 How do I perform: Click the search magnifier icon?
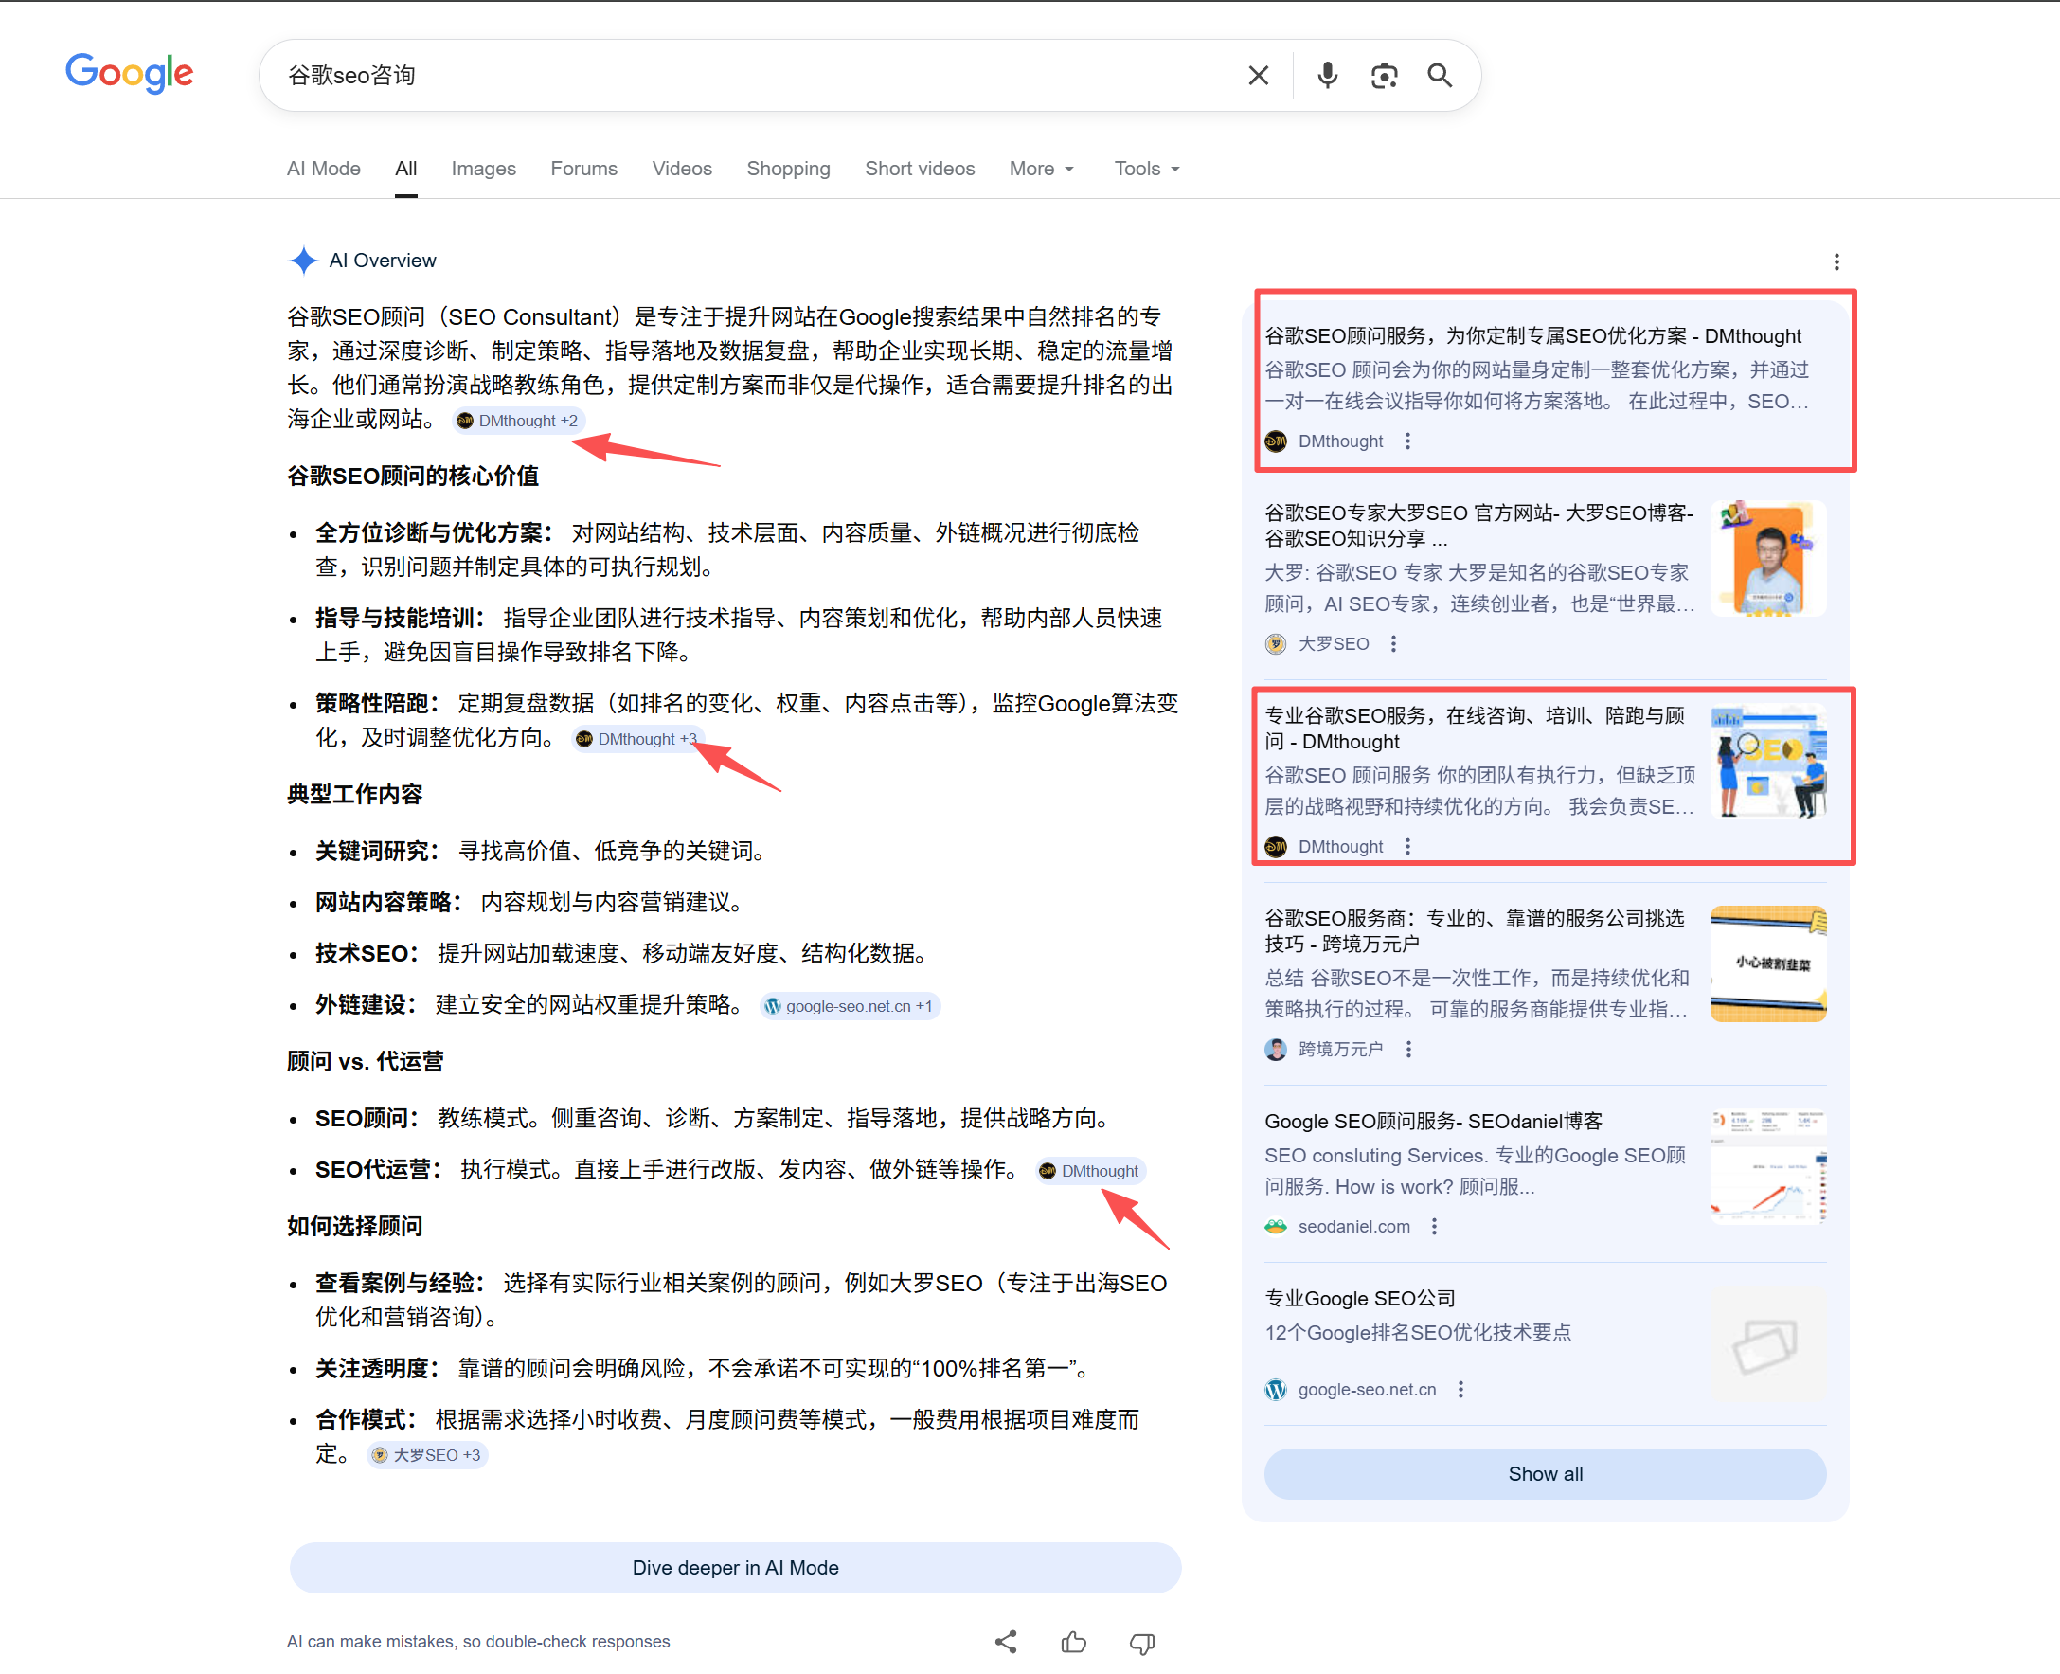1441,74
